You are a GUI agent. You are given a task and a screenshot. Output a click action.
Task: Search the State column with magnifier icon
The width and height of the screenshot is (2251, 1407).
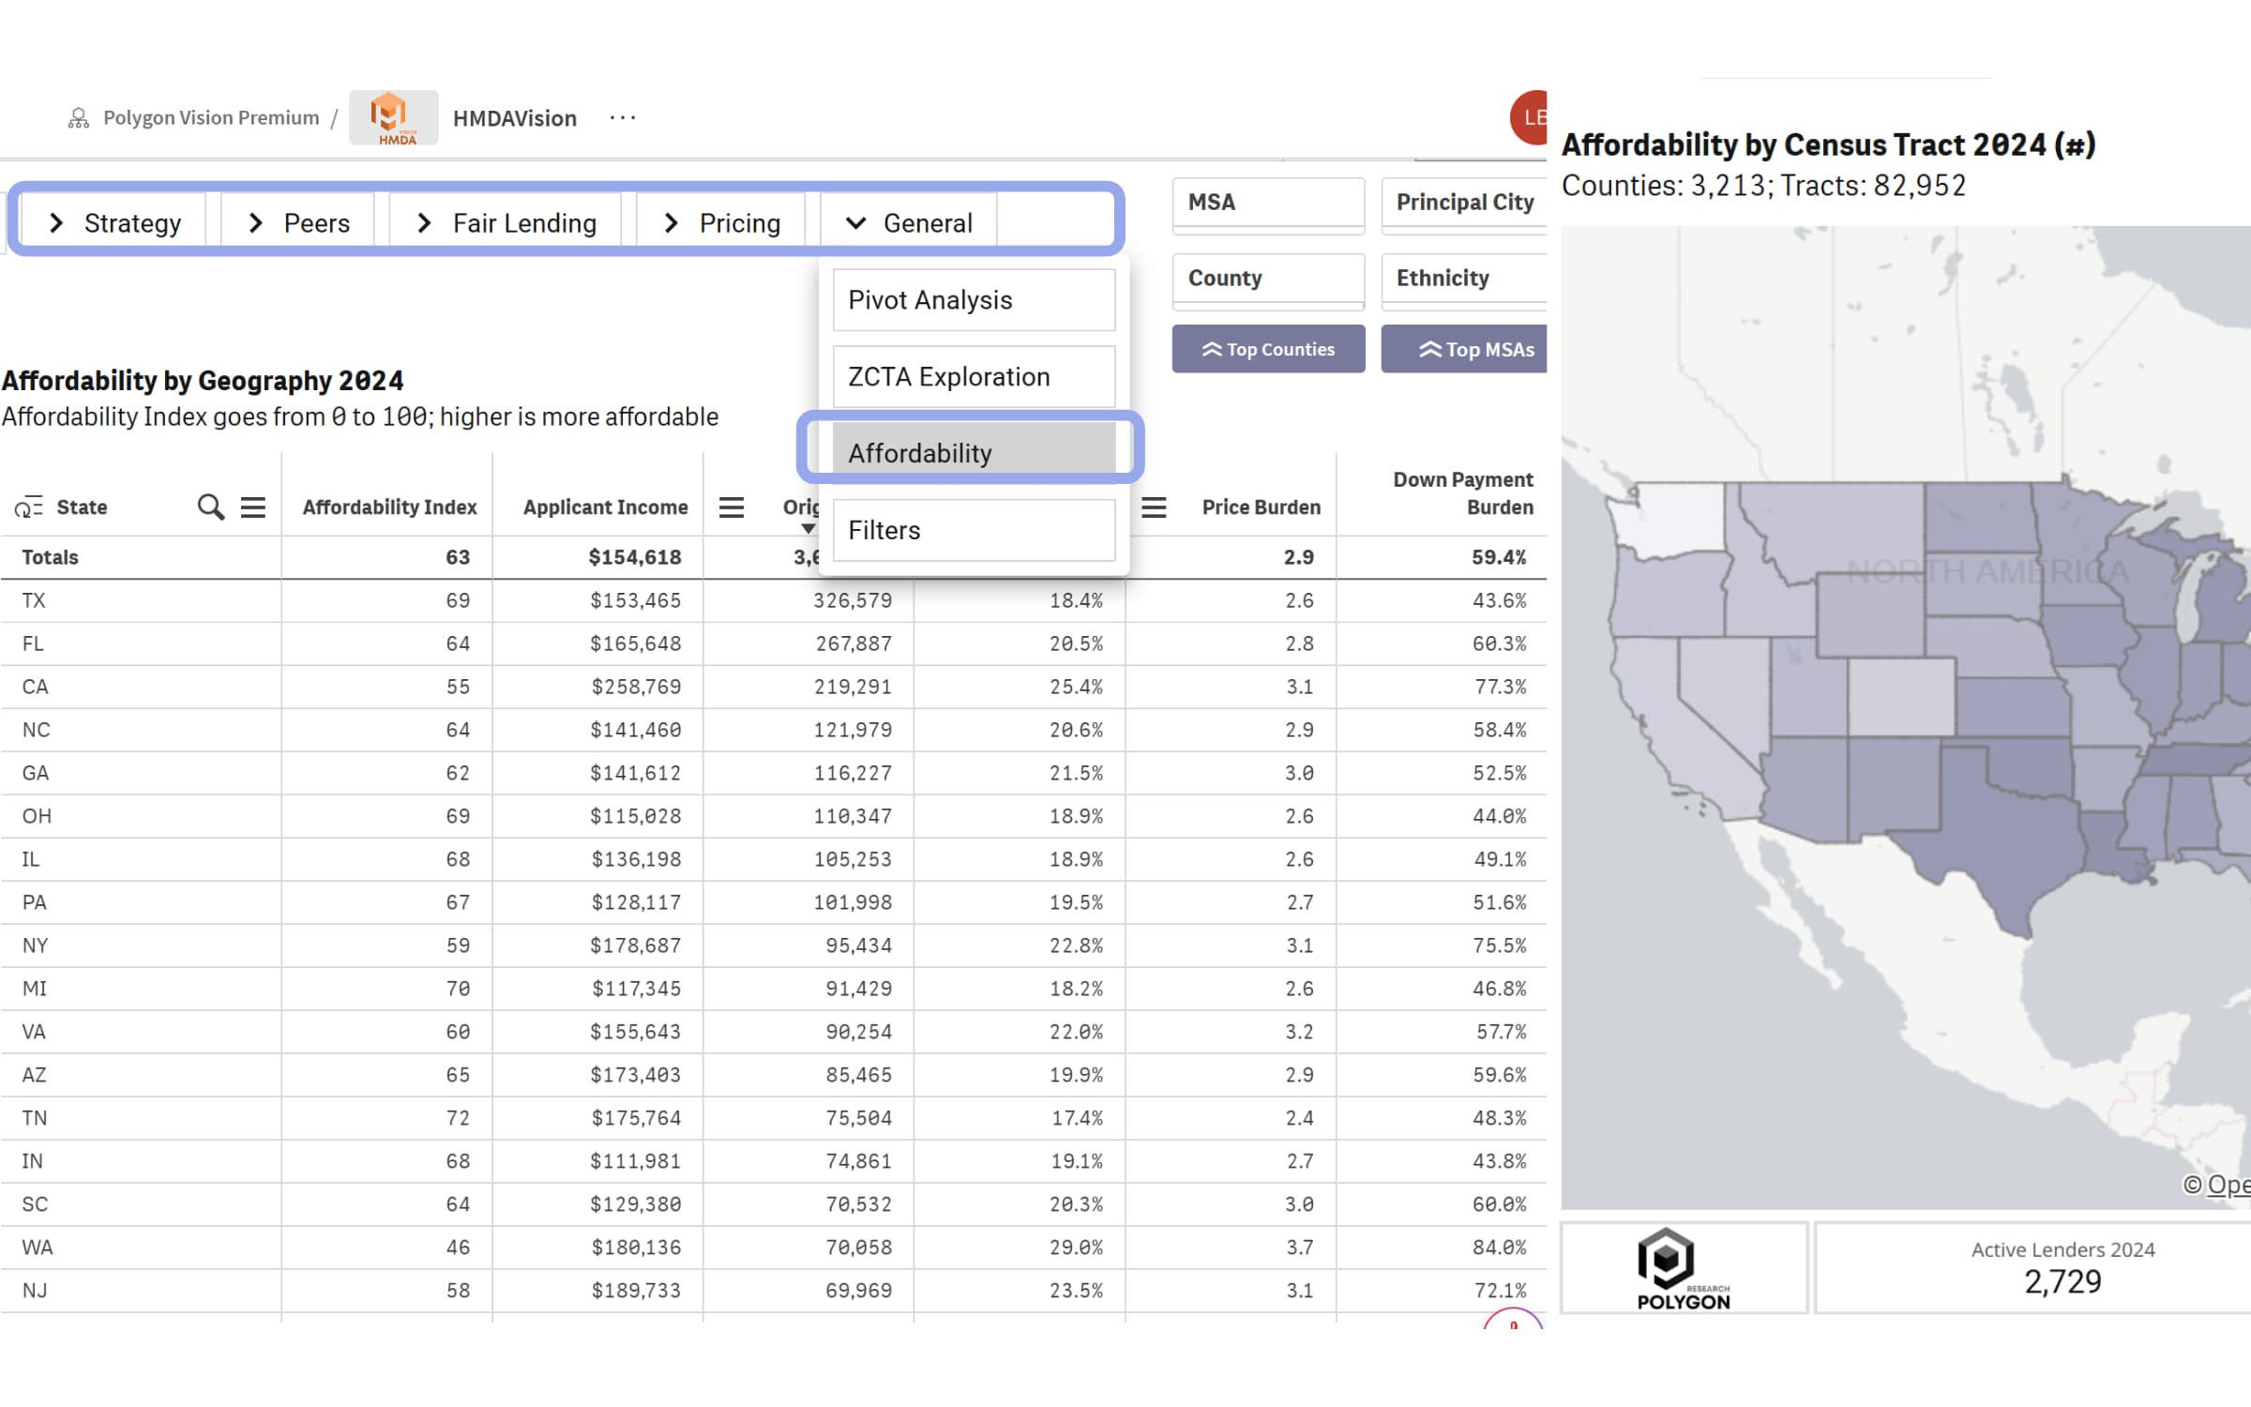click(x=210, y=507)
